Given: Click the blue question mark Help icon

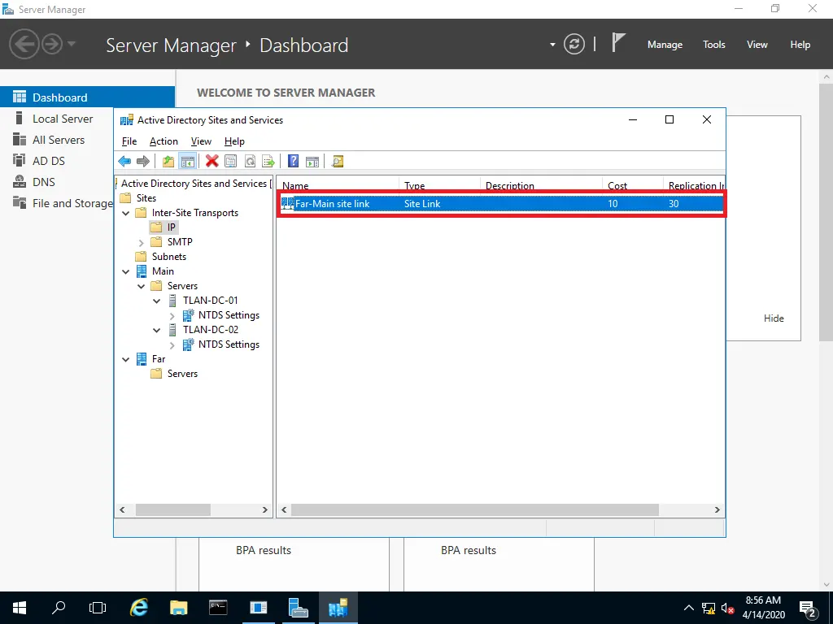Looking at the screenshot, I should tap(293, 162).
